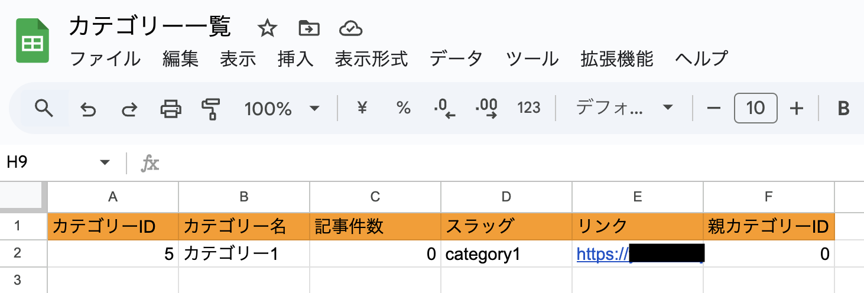Click the move to folder icon

(x=308, y=28)
